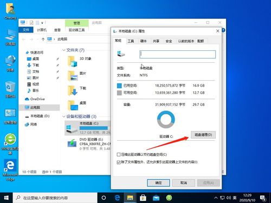Click the taskbar search box
The image size is (271, 203).
(x=55, y=198)
